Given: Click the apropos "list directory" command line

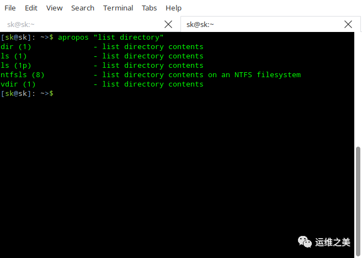Looking at the screenshot, I should [x=110, y=37].
